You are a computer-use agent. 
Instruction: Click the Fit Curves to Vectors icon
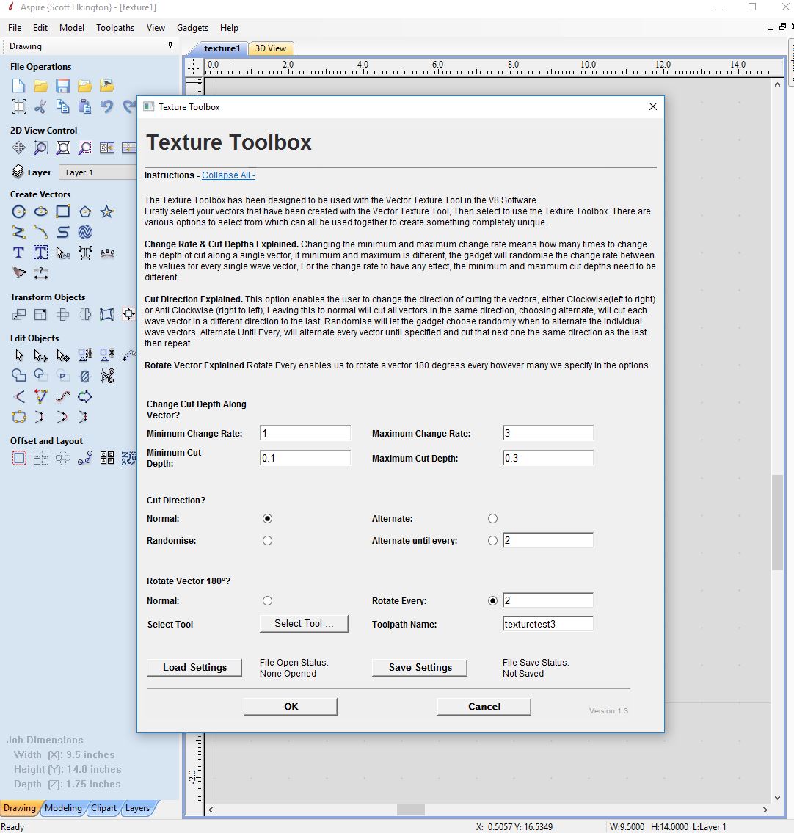63,396
